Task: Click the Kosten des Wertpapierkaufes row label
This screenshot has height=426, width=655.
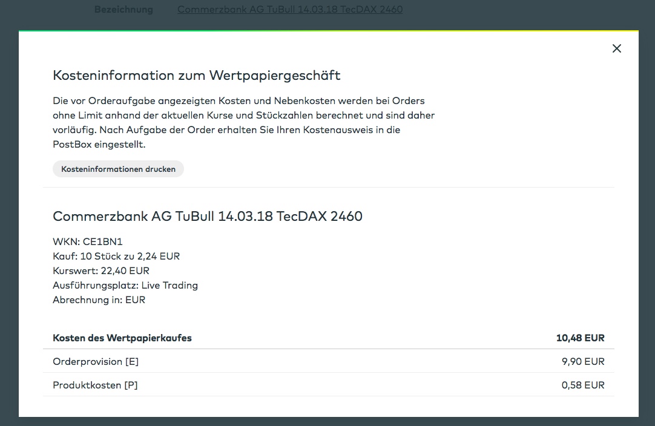Action: (x=122, y=338)
